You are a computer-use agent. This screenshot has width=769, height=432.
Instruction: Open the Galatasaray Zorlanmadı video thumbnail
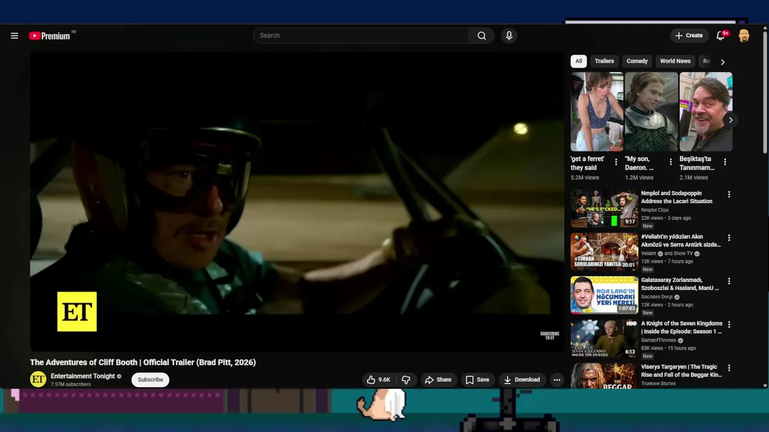(604, 295)
